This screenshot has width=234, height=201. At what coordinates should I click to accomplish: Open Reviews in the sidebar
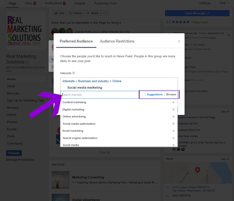pyautogui.click(x=13, y=108)
